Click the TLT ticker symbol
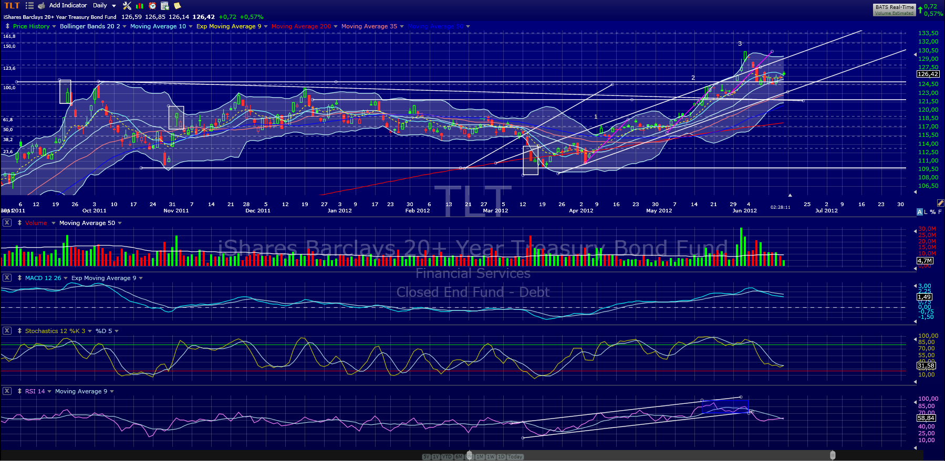Screen dimensions: 945x461 click(x=12, y=6)
